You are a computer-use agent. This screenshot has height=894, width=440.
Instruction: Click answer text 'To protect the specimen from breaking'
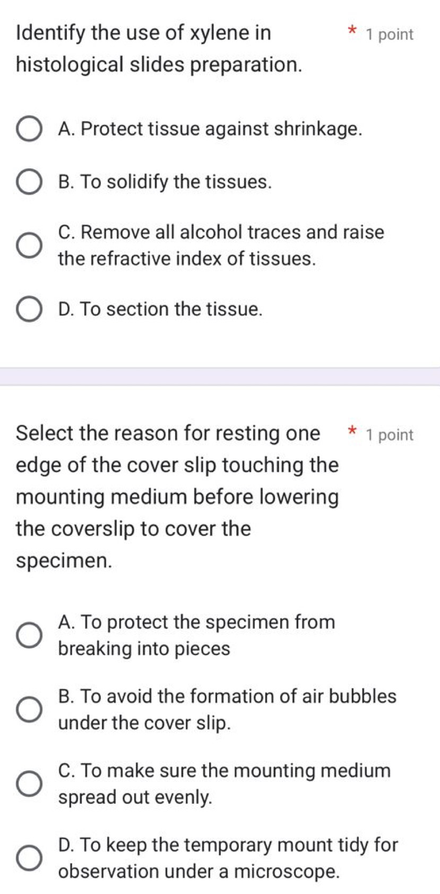(x=196, y=622)
